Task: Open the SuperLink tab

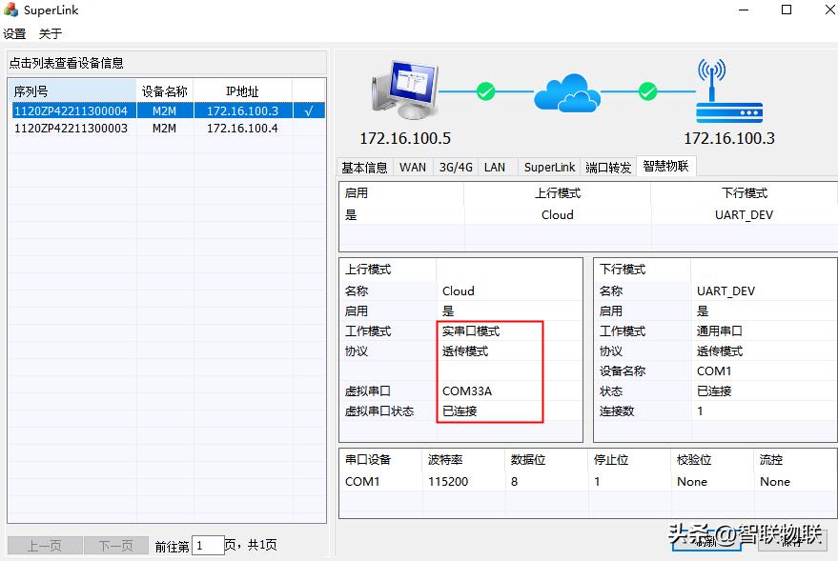Action: (548, 167)
